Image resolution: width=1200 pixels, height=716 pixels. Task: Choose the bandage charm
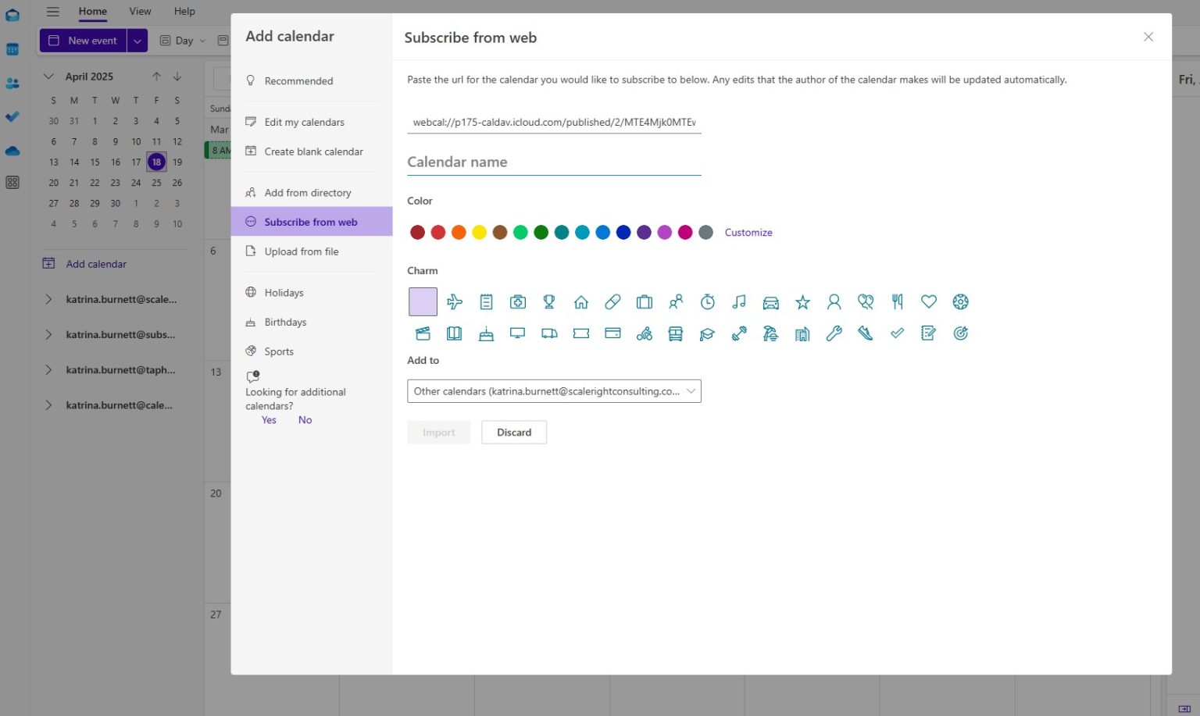point(612,301)
